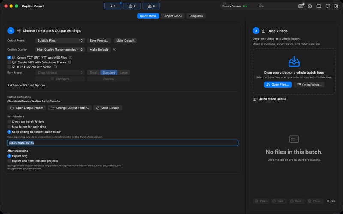The image size is (343, 214).
Task: Click Change Output Folder... button
Action: coord(69,108)
